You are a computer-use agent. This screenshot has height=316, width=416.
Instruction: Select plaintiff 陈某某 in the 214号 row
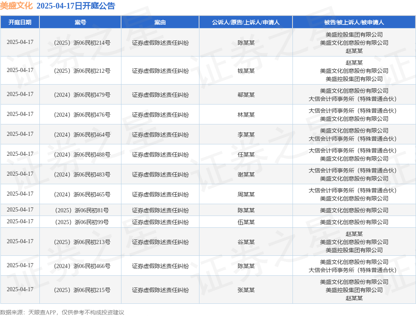246,43
